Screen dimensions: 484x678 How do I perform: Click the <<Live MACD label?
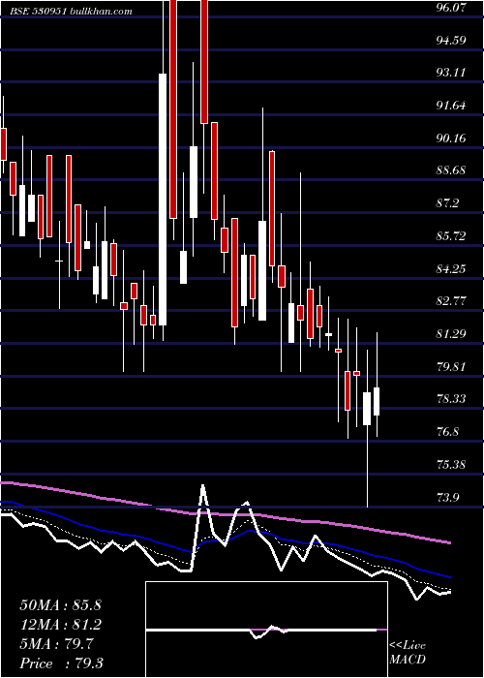point(408,652)
